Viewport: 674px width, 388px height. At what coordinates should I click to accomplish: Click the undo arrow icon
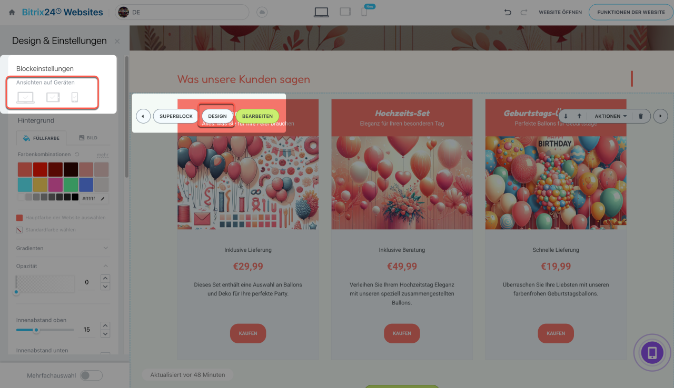tap(508, 12)
